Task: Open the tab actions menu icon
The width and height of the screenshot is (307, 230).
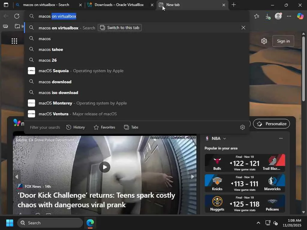Action: point(6,5)
